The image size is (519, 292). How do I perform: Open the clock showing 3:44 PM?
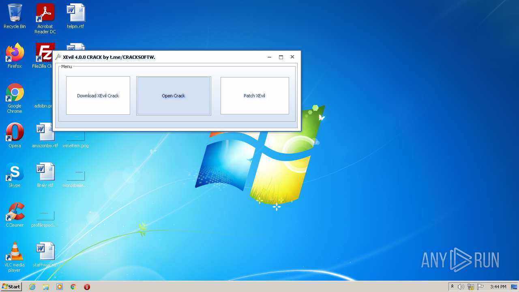pos(498,287)
